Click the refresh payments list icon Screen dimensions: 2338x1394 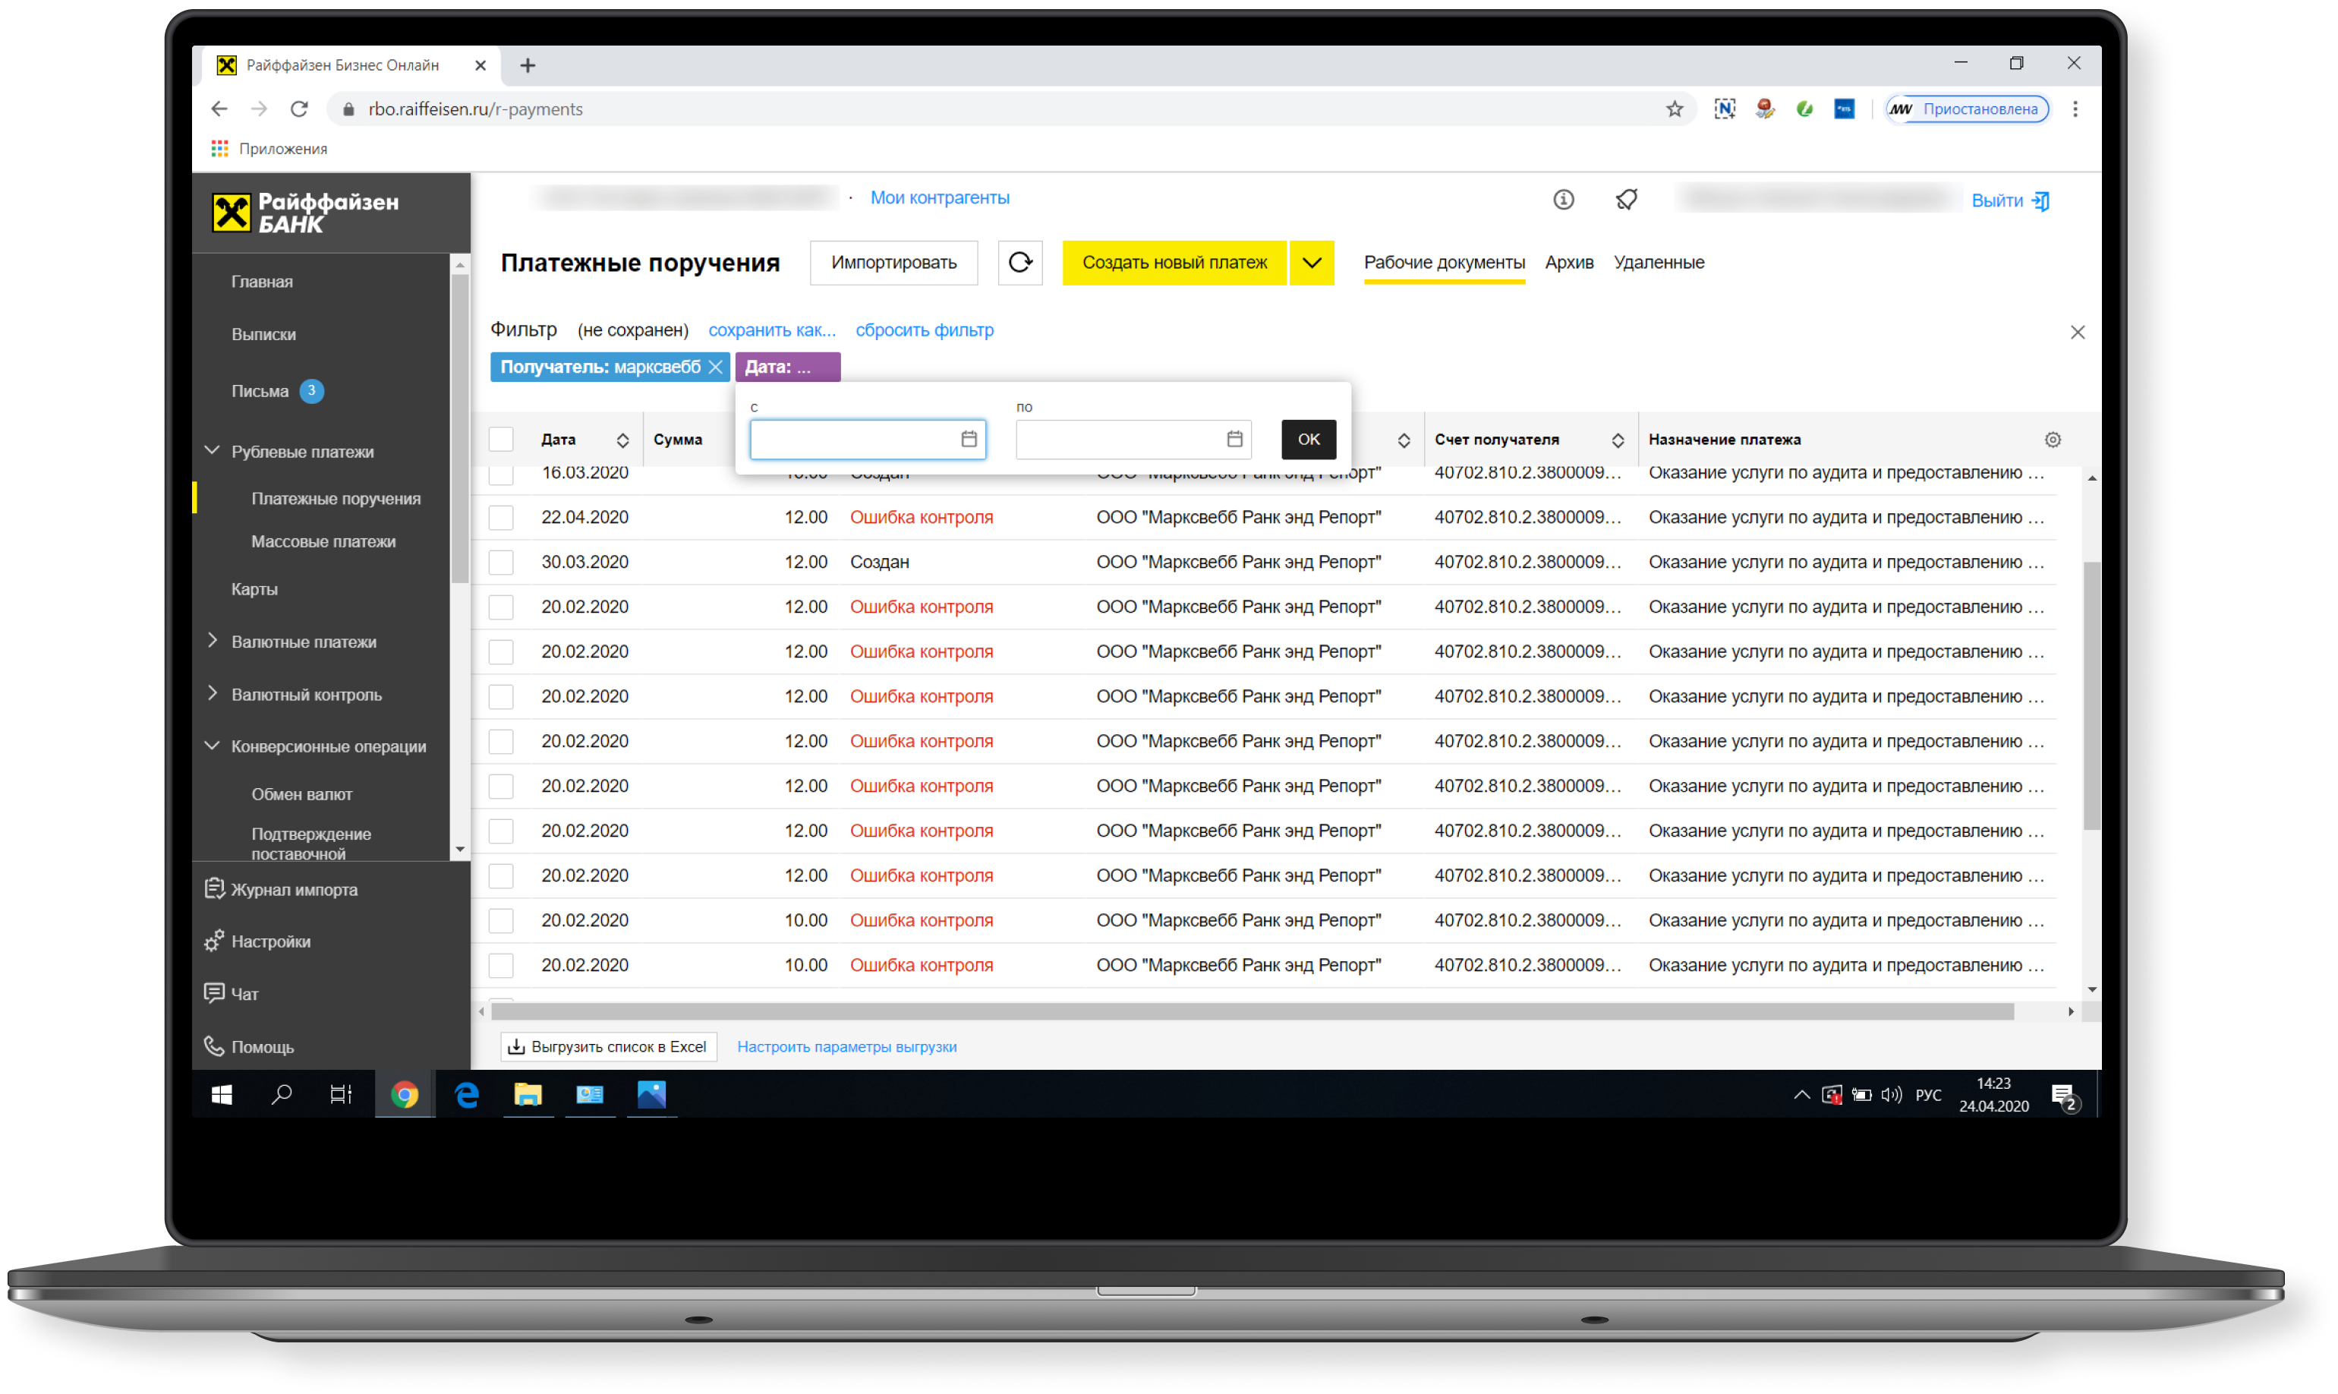(x=1019, y=262)
